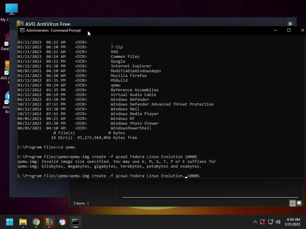
Task: Click the 'ModifiableWindowsApps' directory entry
Action: pos(136,71)
